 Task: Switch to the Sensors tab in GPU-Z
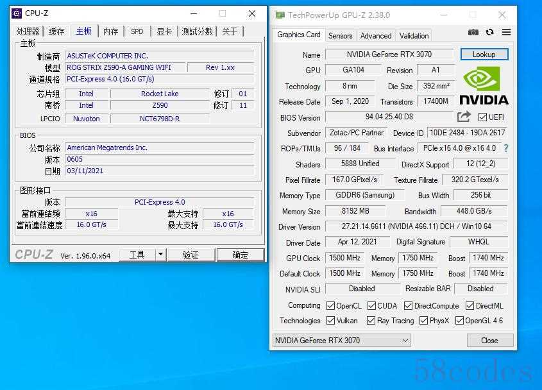(x=341, y=36)
